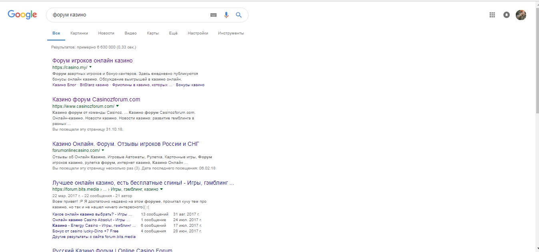Expand arrow next to casinozforum.com URL
The image size is (539, 252).
click(x=118, y=106)
